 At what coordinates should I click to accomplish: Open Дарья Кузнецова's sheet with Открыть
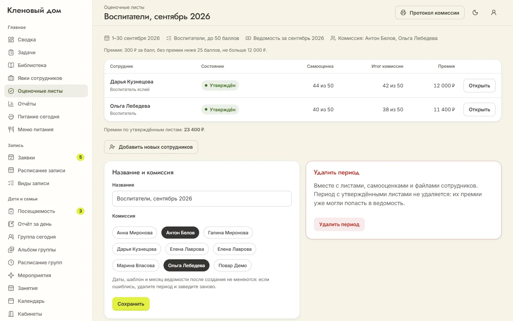tap(479, 86)
